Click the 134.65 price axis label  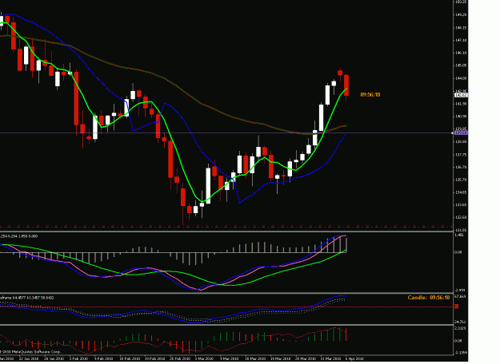point(462,192)
